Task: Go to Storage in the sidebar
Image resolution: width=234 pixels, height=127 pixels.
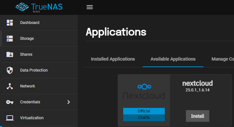Action: 39,39
